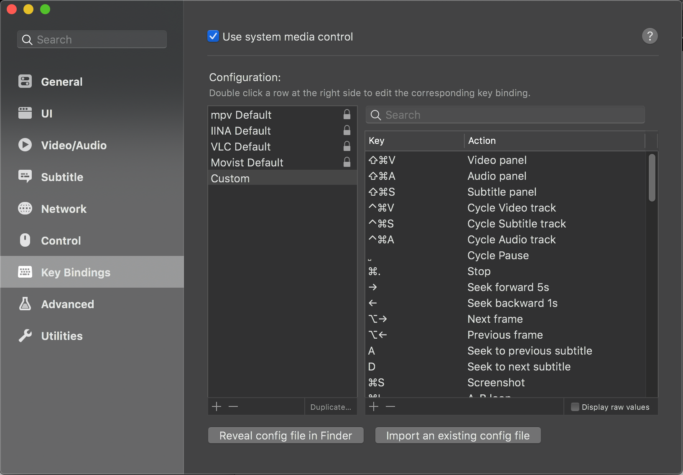The image size is (683, 475).
Task: Click the help question mark button
Action: [x=650, y=36]
